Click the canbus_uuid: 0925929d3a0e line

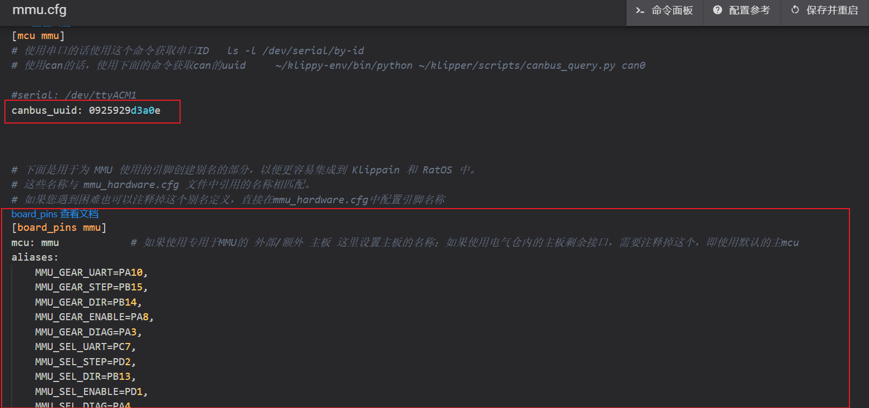[86, 111]
